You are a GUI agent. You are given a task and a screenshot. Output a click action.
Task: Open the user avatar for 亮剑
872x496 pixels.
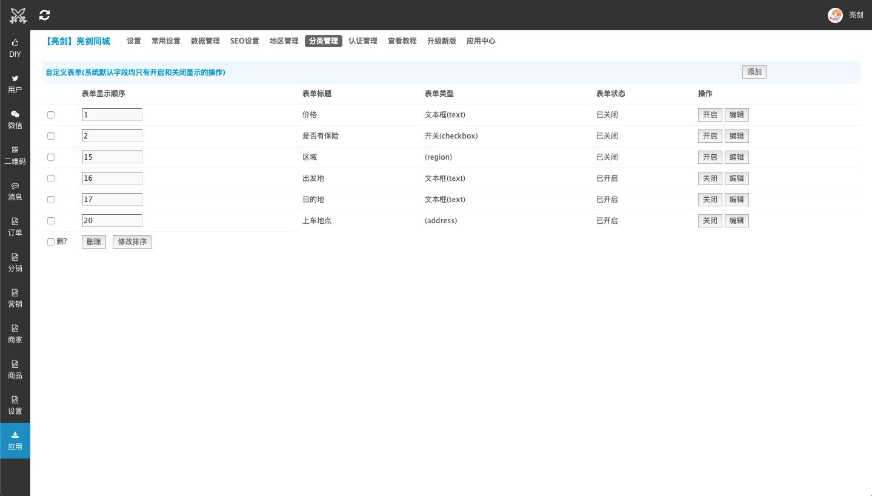tap(835, 15)
